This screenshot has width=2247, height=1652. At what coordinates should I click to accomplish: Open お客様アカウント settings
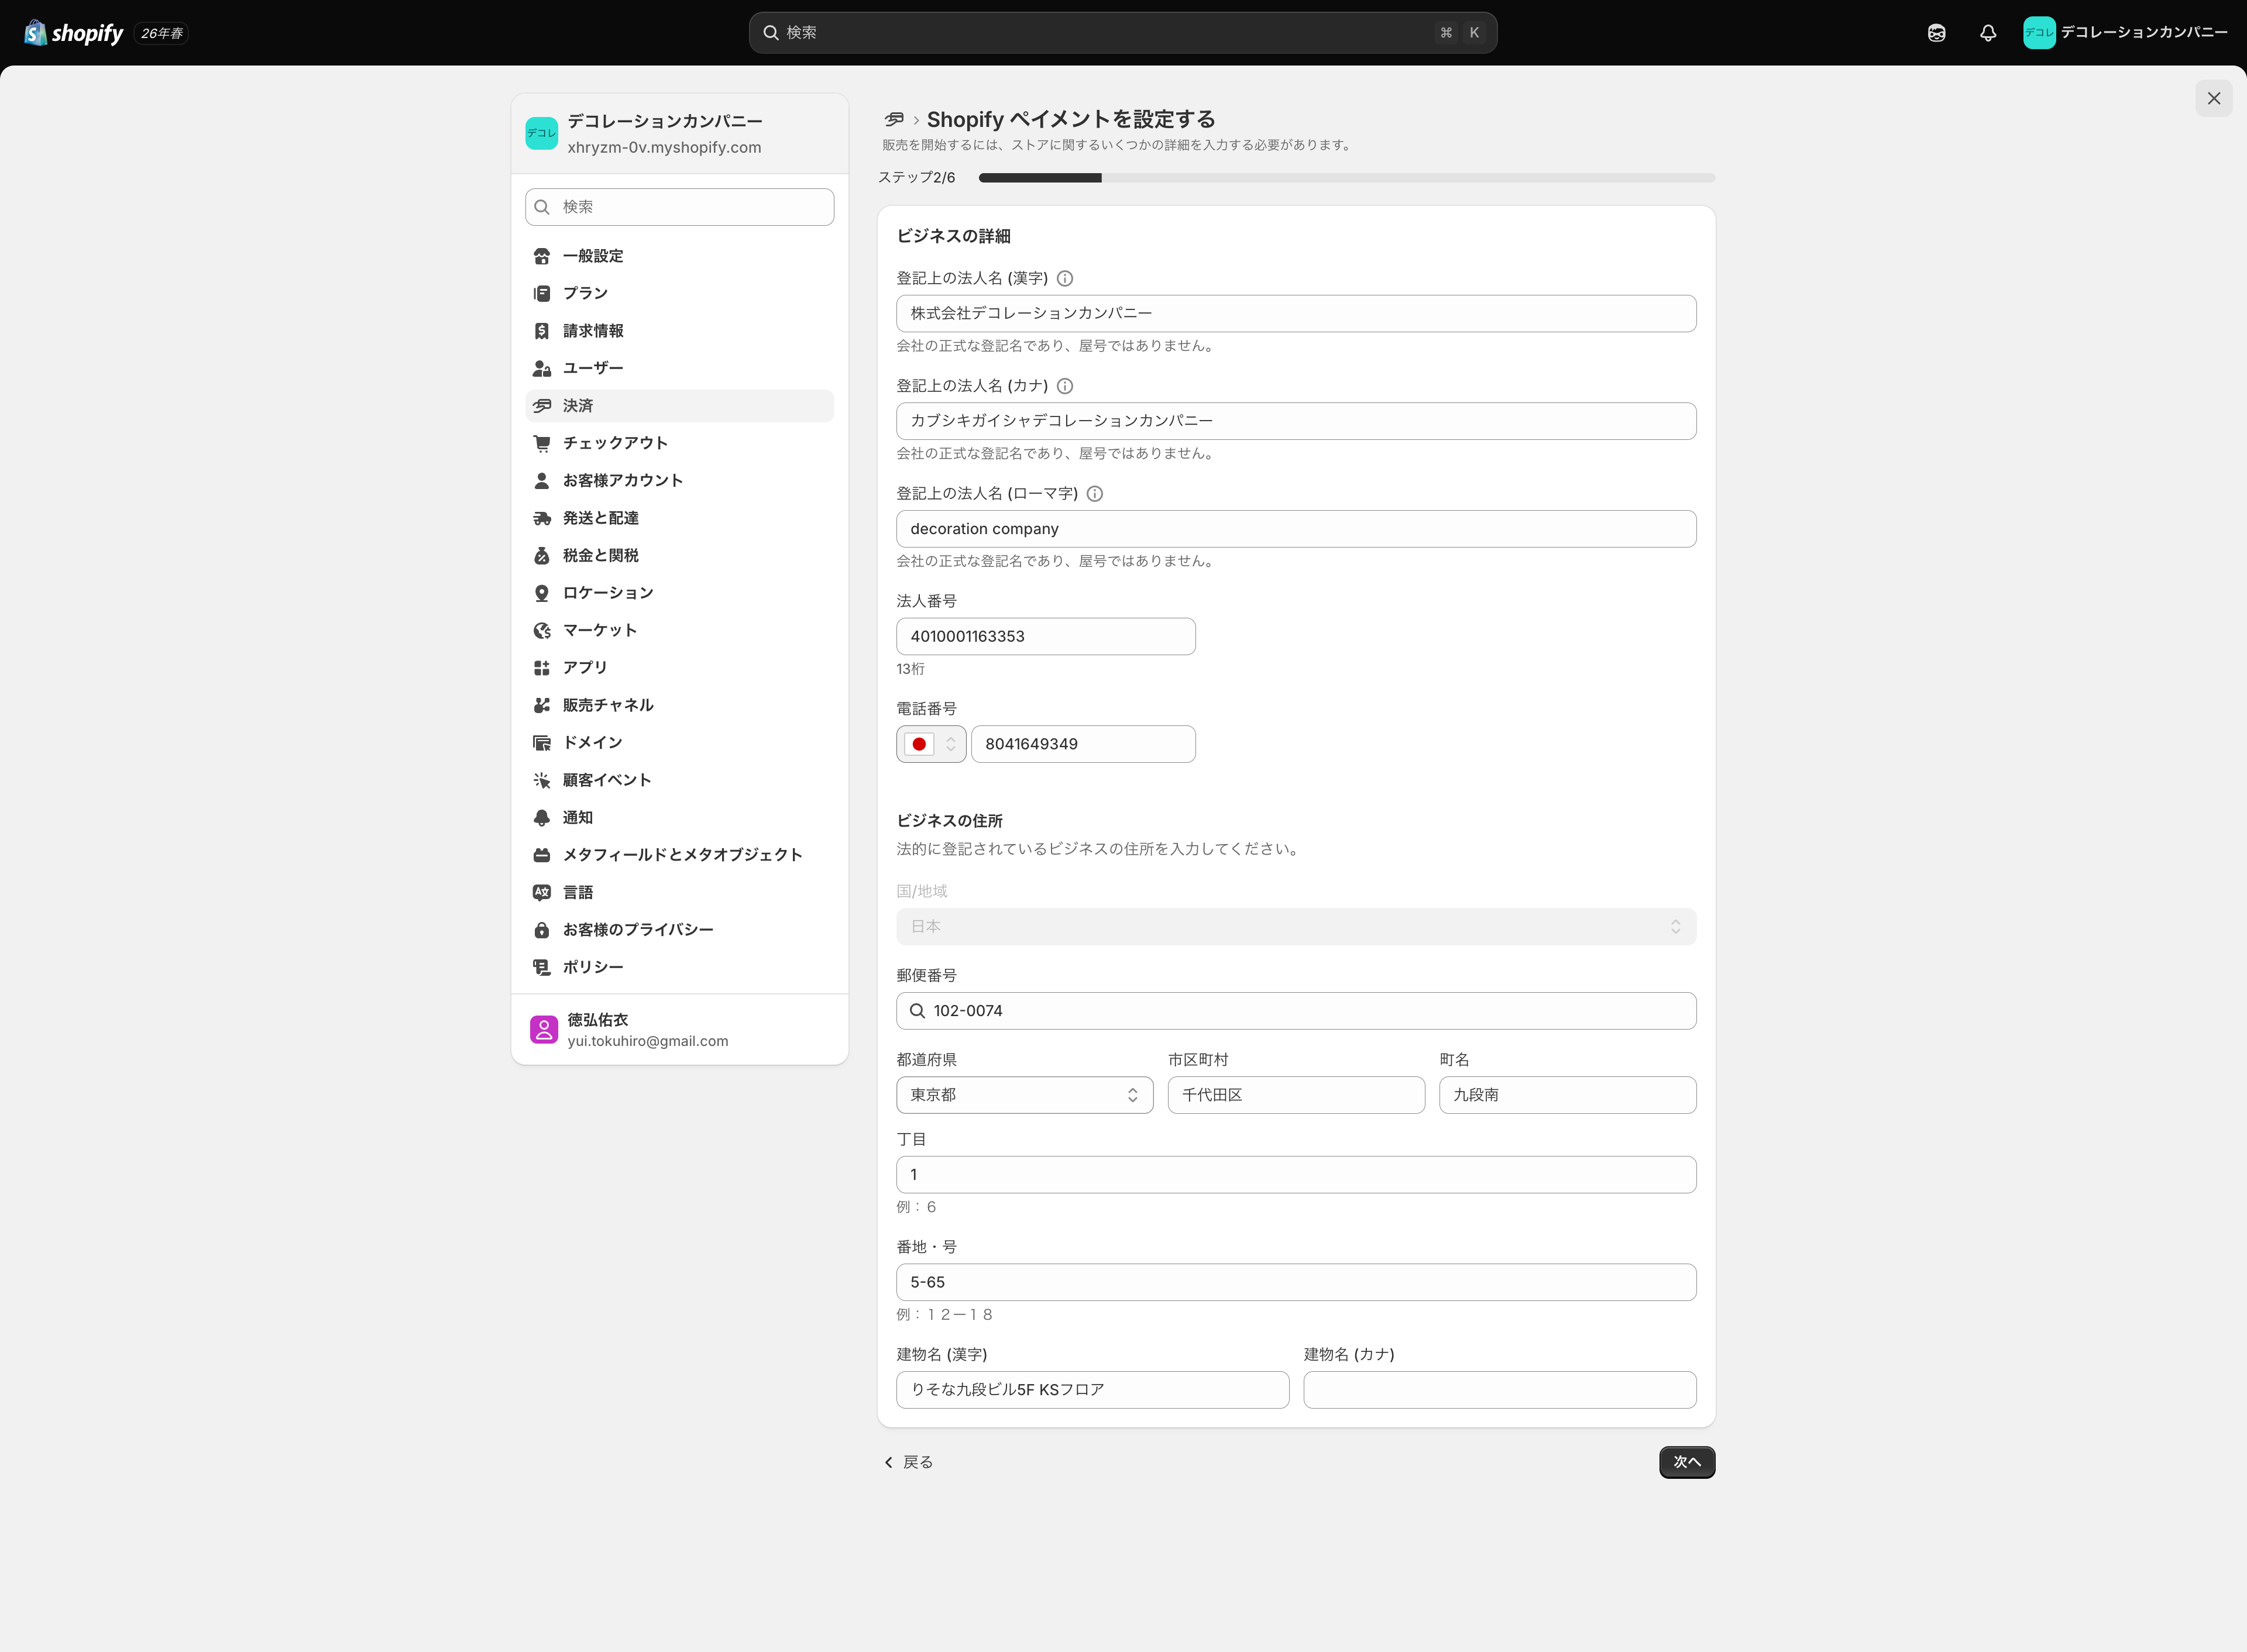(680, 481)
